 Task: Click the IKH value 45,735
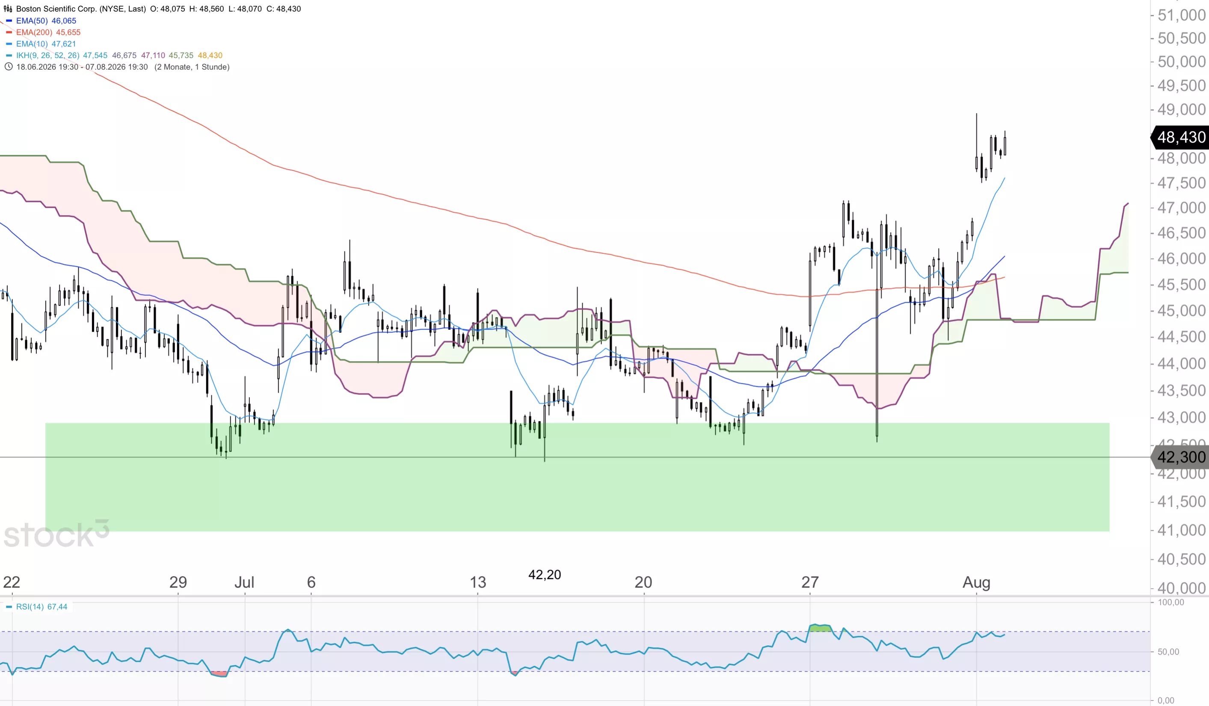click(x=181, y=55)
